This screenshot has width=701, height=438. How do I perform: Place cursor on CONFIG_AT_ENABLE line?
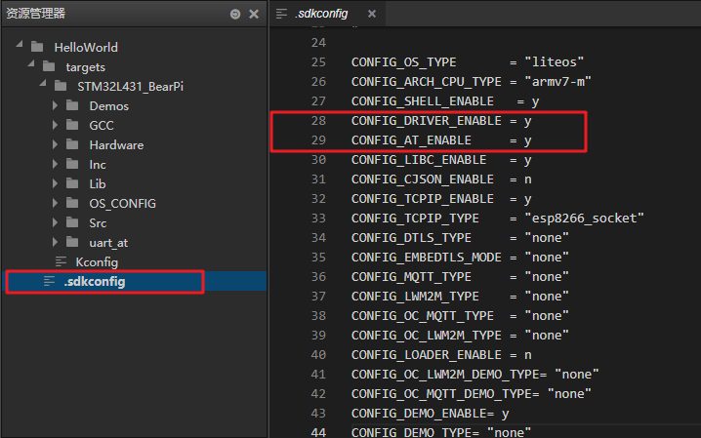[x=441, y=140]
